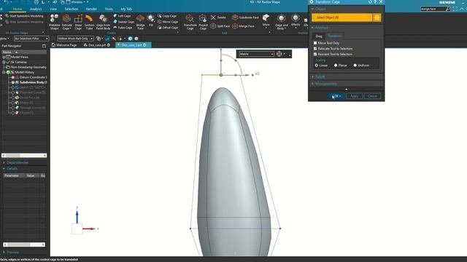Screen dimensions: 467x262
Task: Click Start Symmetric Modeling
Action: coord(24,16)
